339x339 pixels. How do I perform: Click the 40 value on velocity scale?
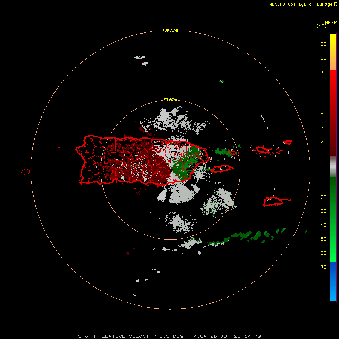(324, 114)
